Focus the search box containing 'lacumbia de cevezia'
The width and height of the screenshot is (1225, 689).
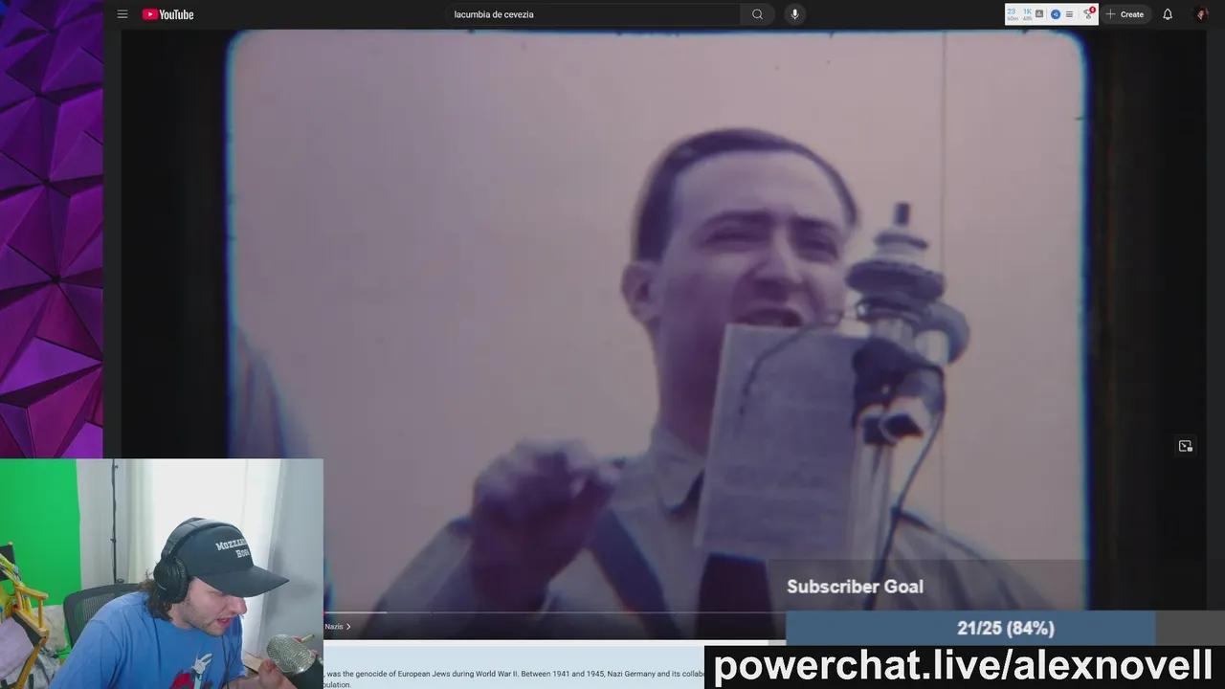[593, 14]
